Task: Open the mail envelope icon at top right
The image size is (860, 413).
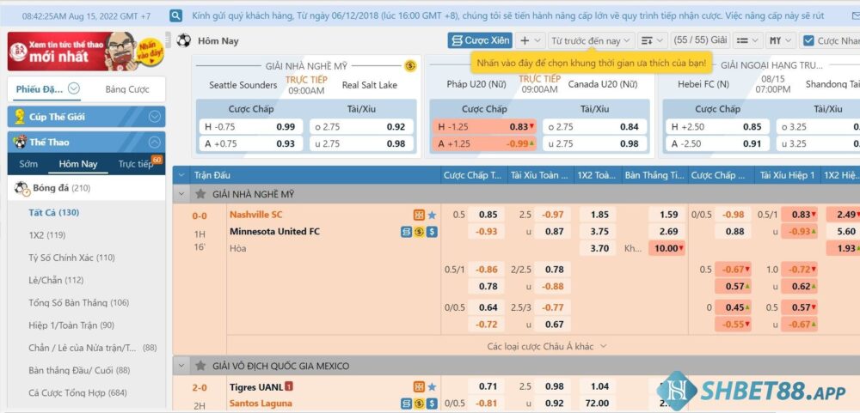Action: [855, 15]
